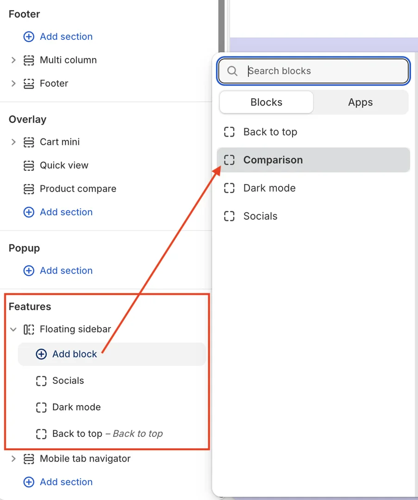Click the magnifier icon in search box

click(232, 71)
